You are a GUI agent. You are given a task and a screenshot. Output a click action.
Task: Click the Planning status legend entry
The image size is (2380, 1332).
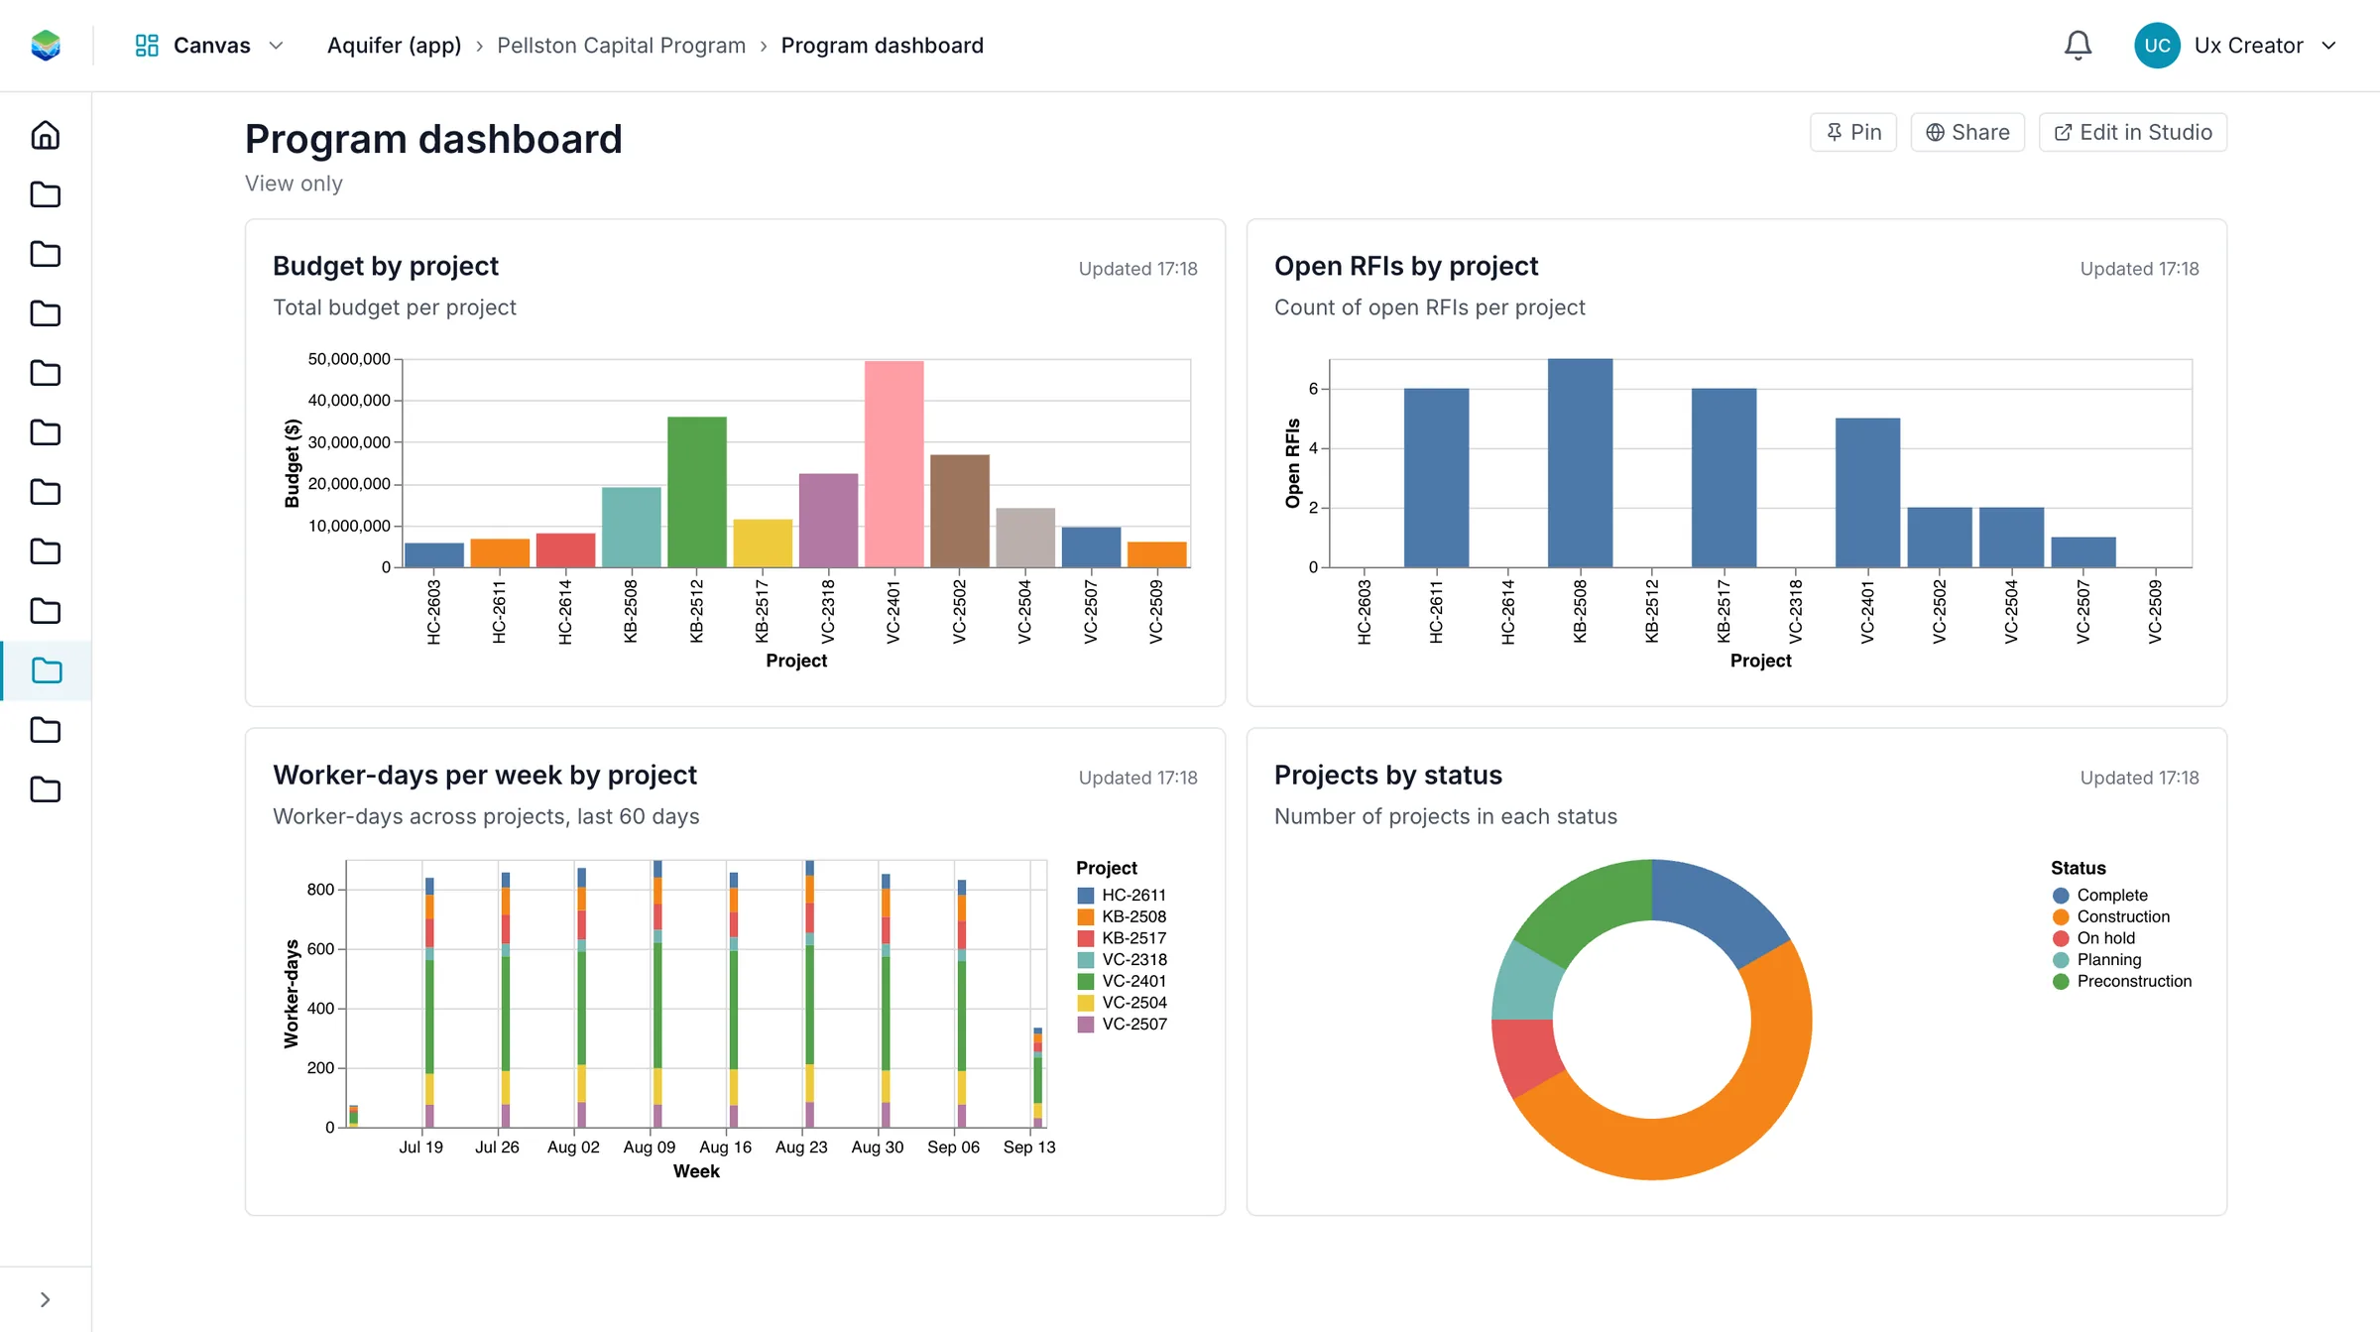pyautogui.click(x=2097, y=960)
